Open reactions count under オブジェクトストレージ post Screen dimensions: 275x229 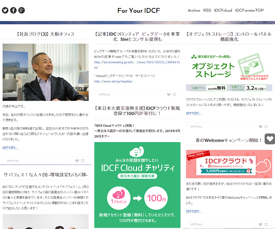click(197, 127)
